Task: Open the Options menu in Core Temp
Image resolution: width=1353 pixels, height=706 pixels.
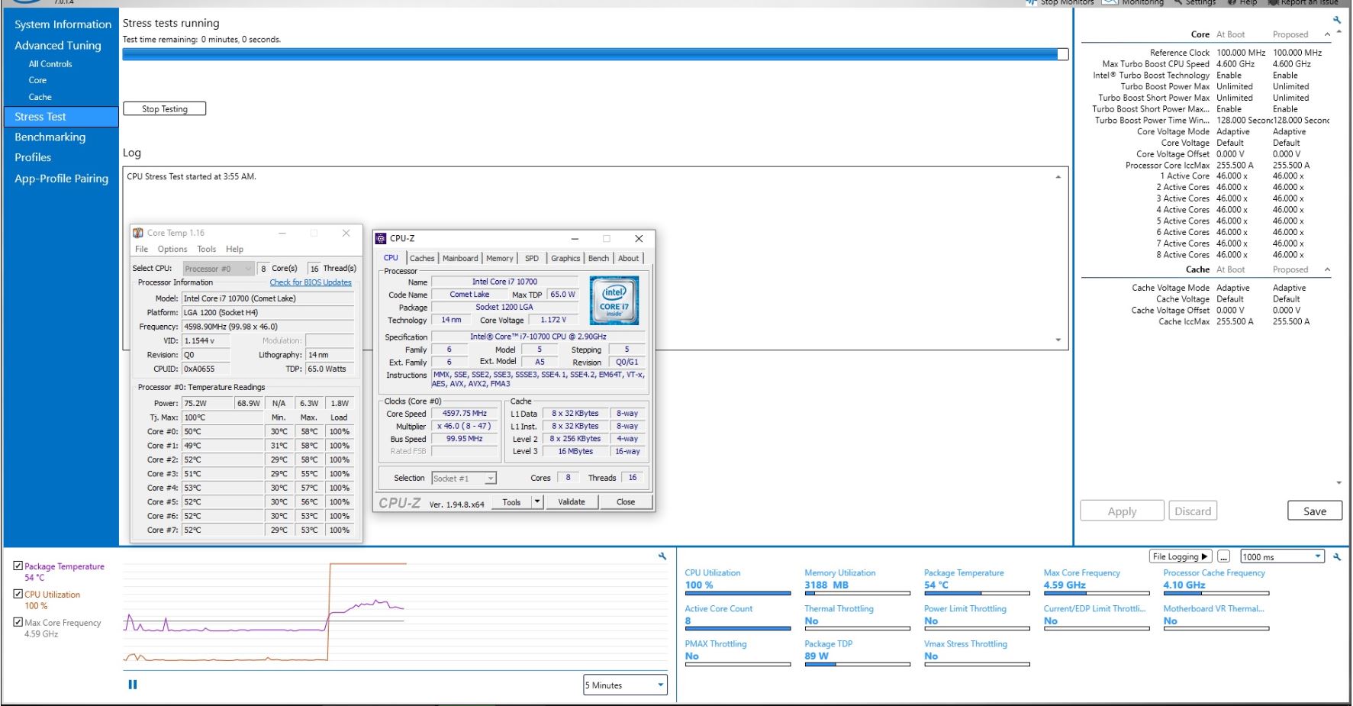Action: point(172,249)
